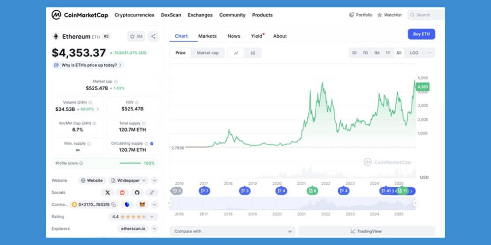Switch to the Markets tab
This screenshot has width=491, height=245.
207,36
